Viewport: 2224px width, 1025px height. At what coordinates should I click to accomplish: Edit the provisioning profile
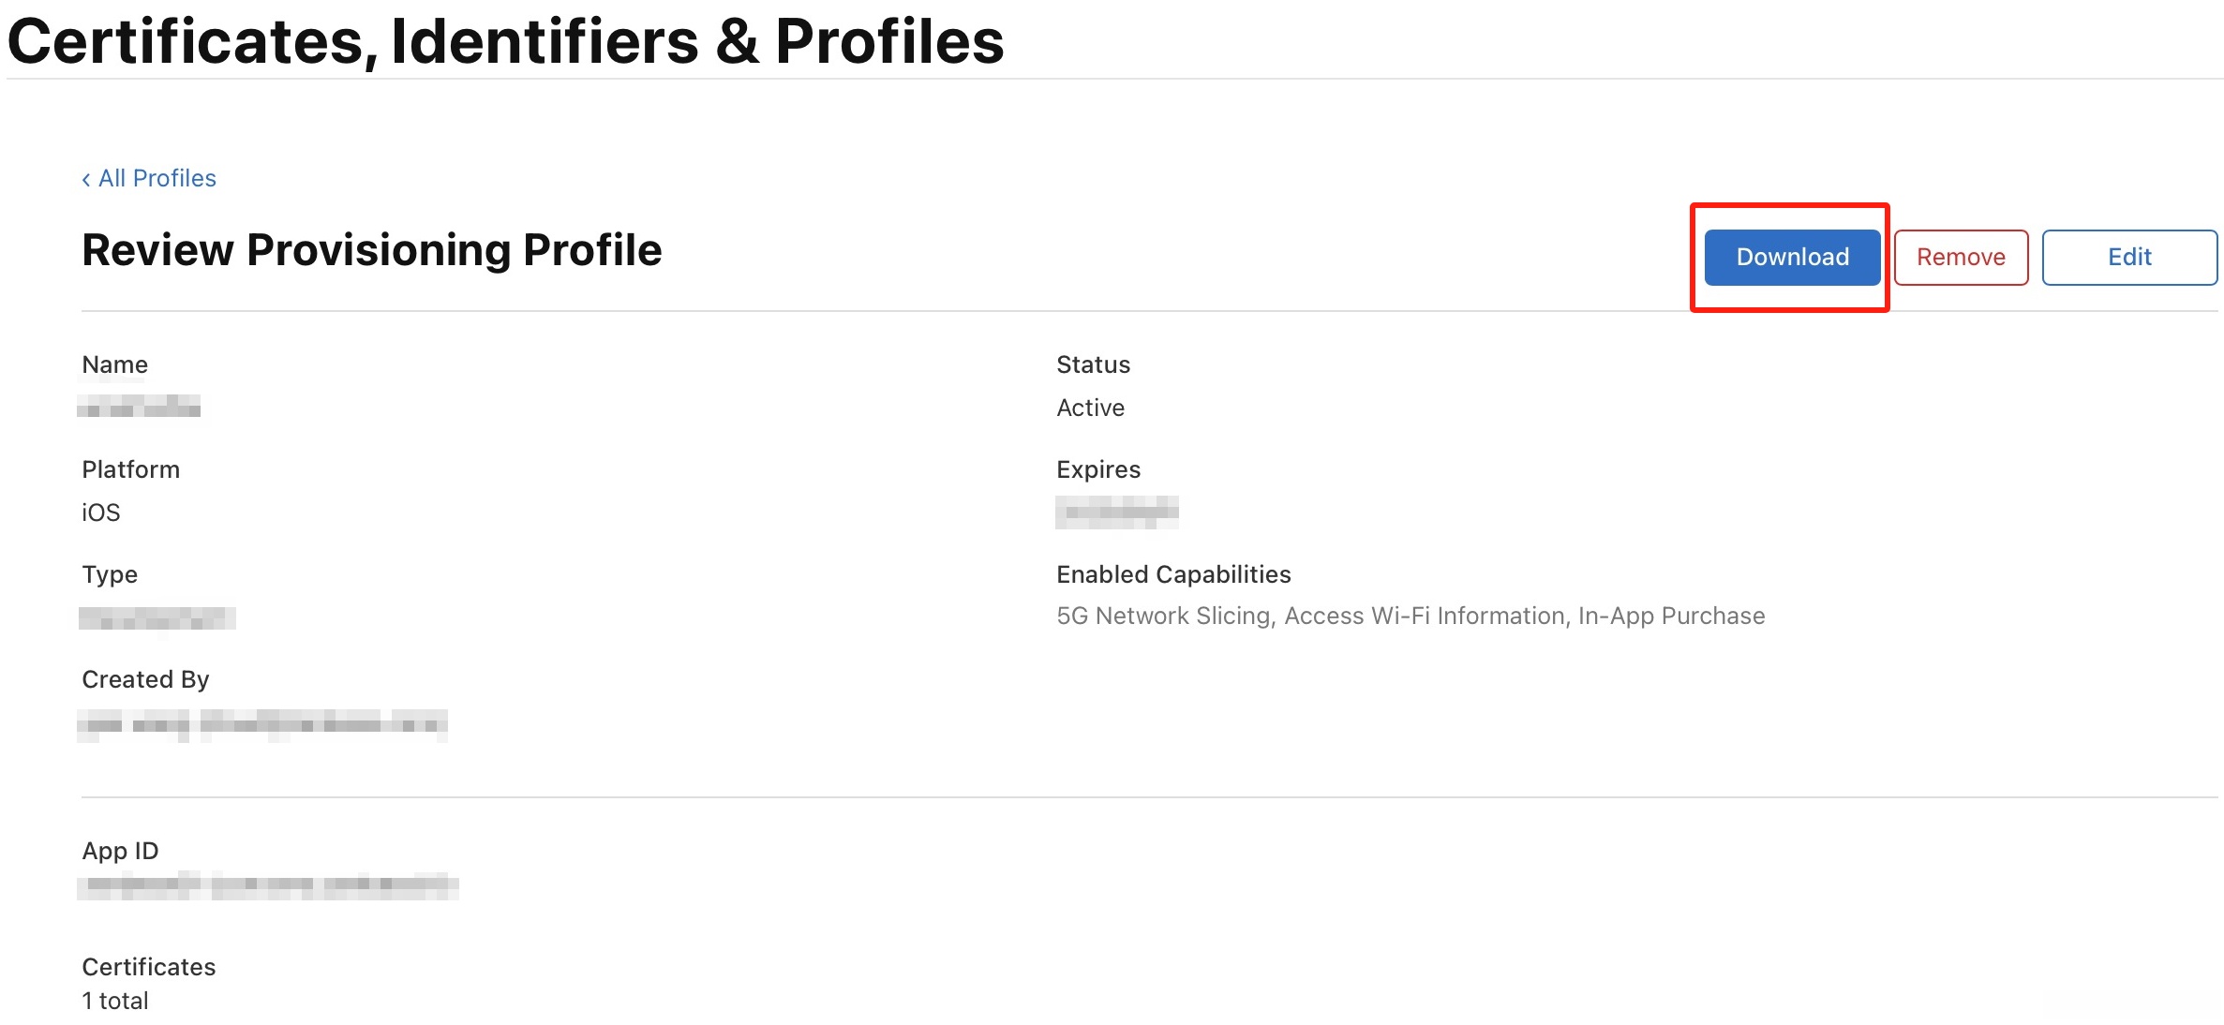click(x=2128, y=257)
